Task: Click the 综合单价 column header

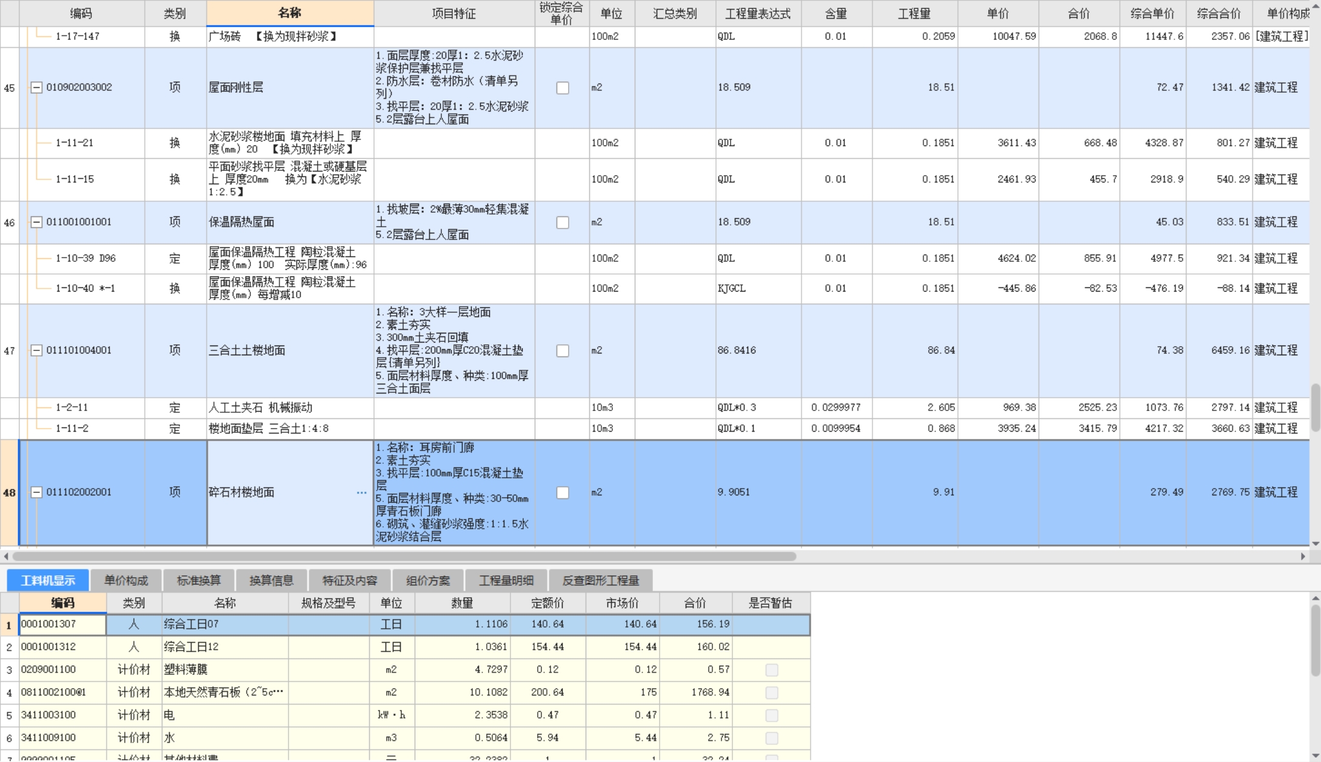Action: pyautogui.click(x=1152, y=13)
